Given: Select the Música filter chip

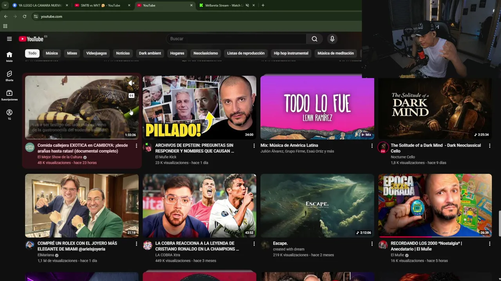Looking at the screenshot, I should (x=52, y=53).
